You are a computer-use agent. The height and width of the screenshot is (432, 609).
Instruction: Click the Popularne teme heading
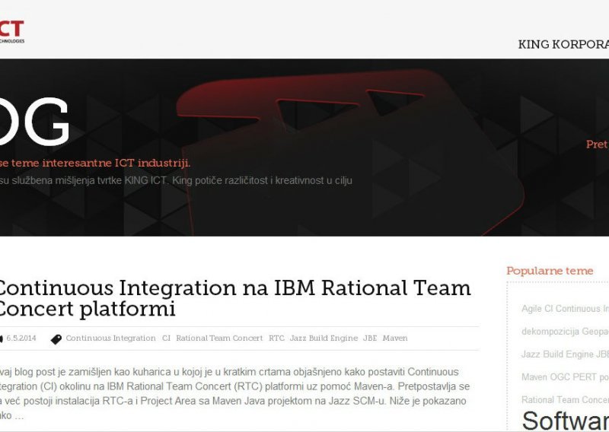point(550,271)
